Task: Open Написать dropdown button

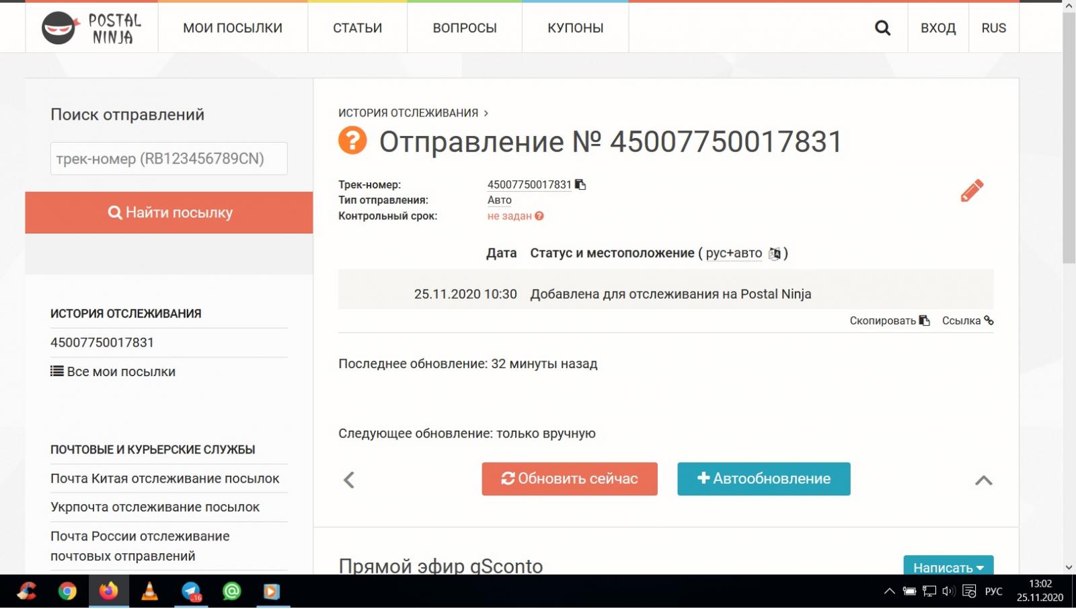Action: [948, 567]
